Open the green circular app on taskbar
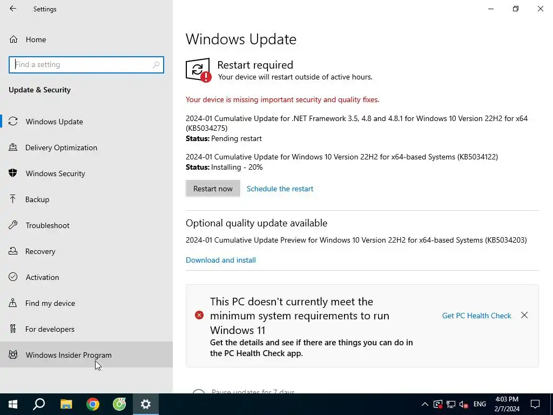This screenshot has width=553, height=415. 119,404
